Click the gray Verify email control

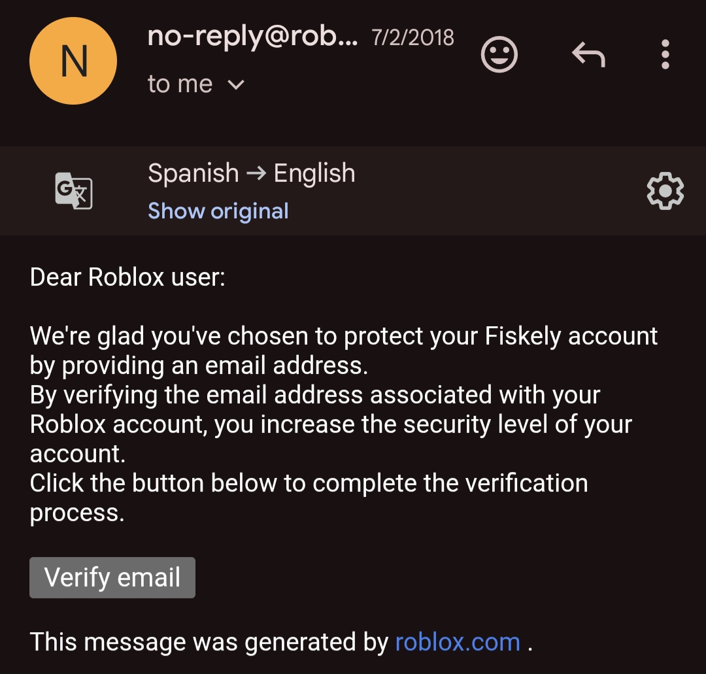tap(112, 577)
